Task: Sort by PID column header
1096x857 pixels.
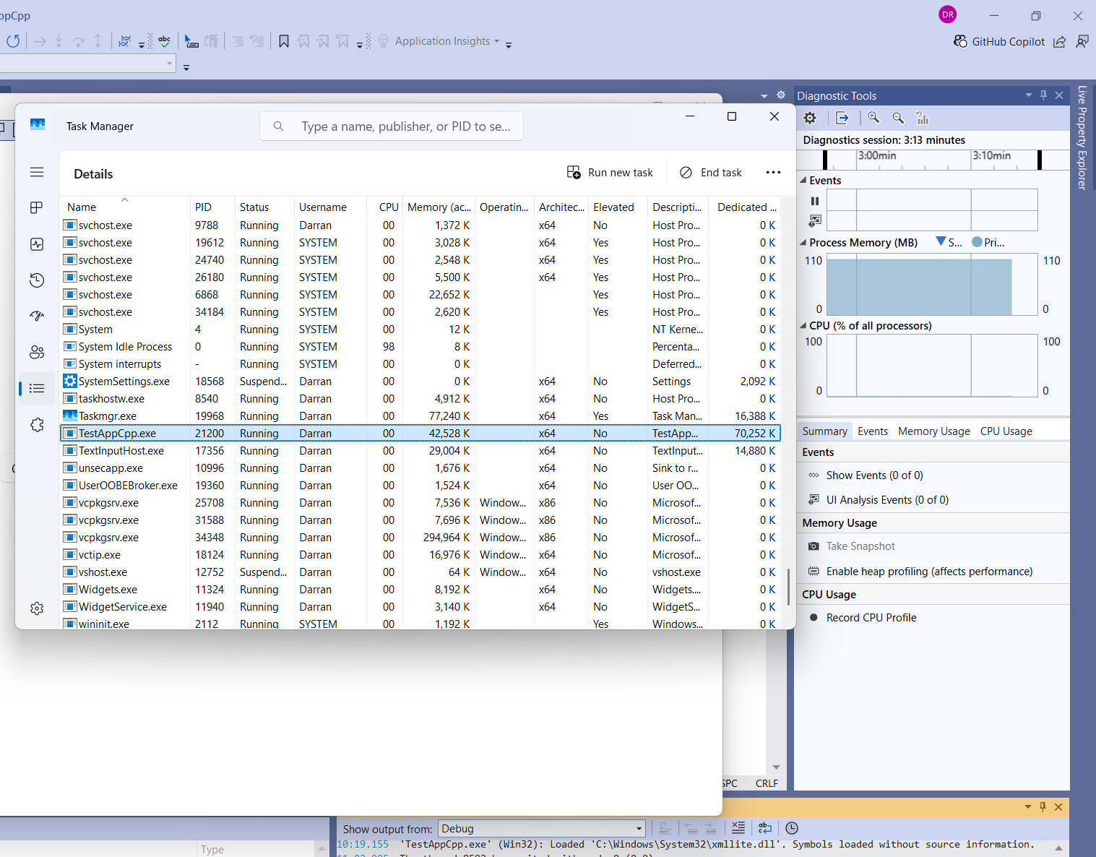Action: click(x=212, y=207)
